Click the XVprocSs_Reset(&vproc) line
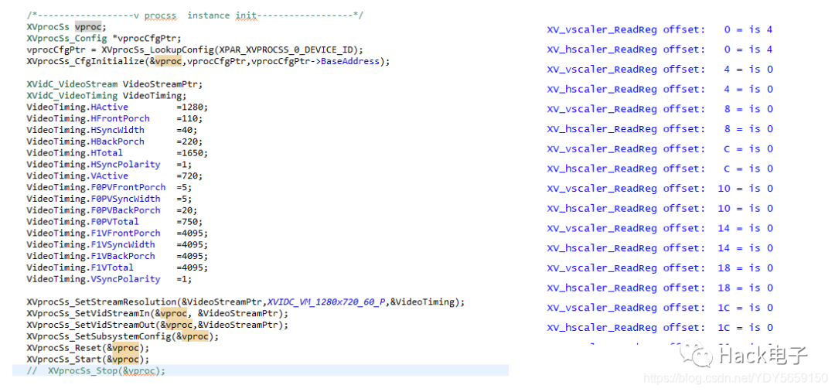This screenshot has height=392, width=835. point(88,348)
